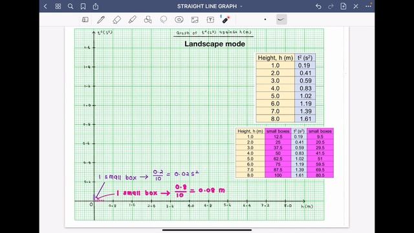Tap the Landscape mode heading text
Screen dimensions: 414x233
pos(215,44)
